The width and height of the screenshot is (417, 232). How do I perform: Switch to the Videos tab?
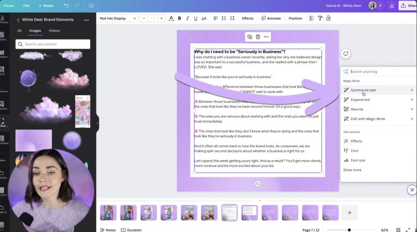[x=54, y=31]
